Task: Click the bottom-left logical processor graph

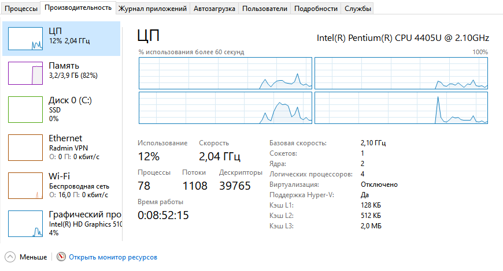Action: (x=225, y=108)
